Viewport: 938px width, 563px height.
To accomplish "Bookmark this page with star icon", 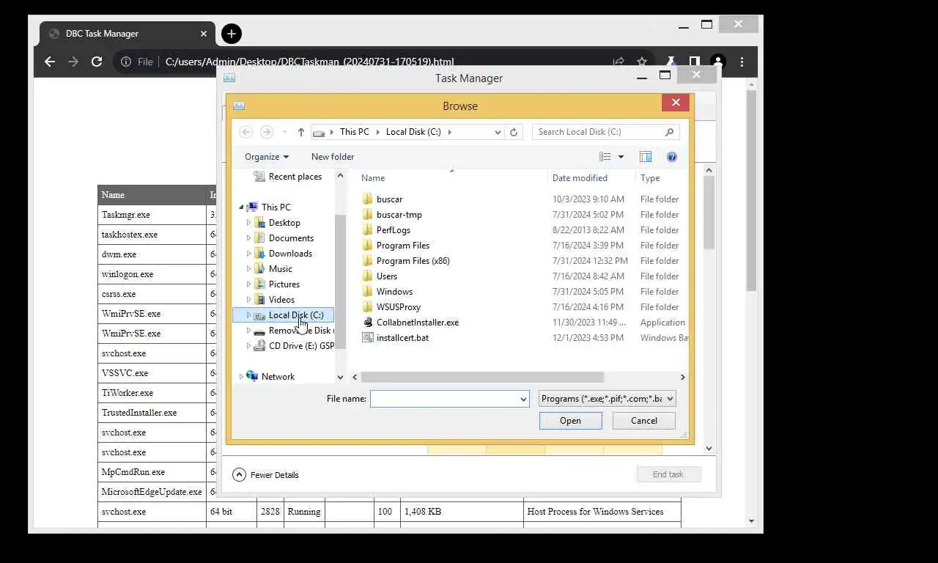I will [x=642, y=62].
